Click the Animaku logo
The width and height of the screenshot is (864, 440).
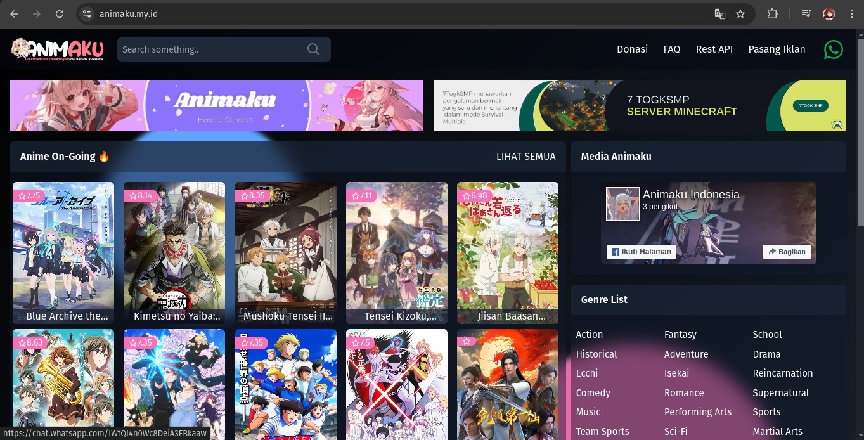click(x=58, y=49)
